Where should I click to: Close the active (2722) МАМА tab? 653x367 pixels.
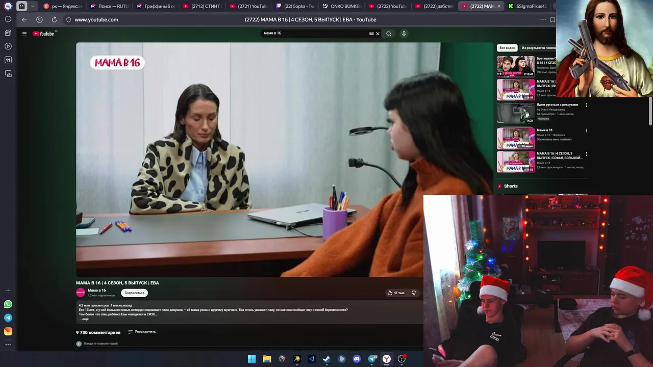498,6
